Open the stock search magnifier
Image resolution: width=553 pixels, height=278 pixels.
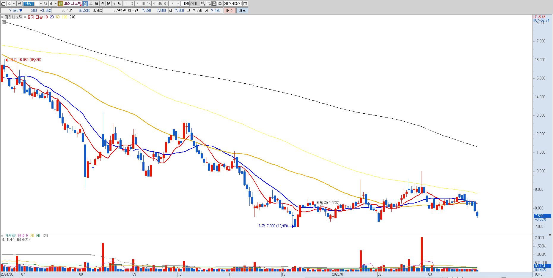[x=45, y=4]
